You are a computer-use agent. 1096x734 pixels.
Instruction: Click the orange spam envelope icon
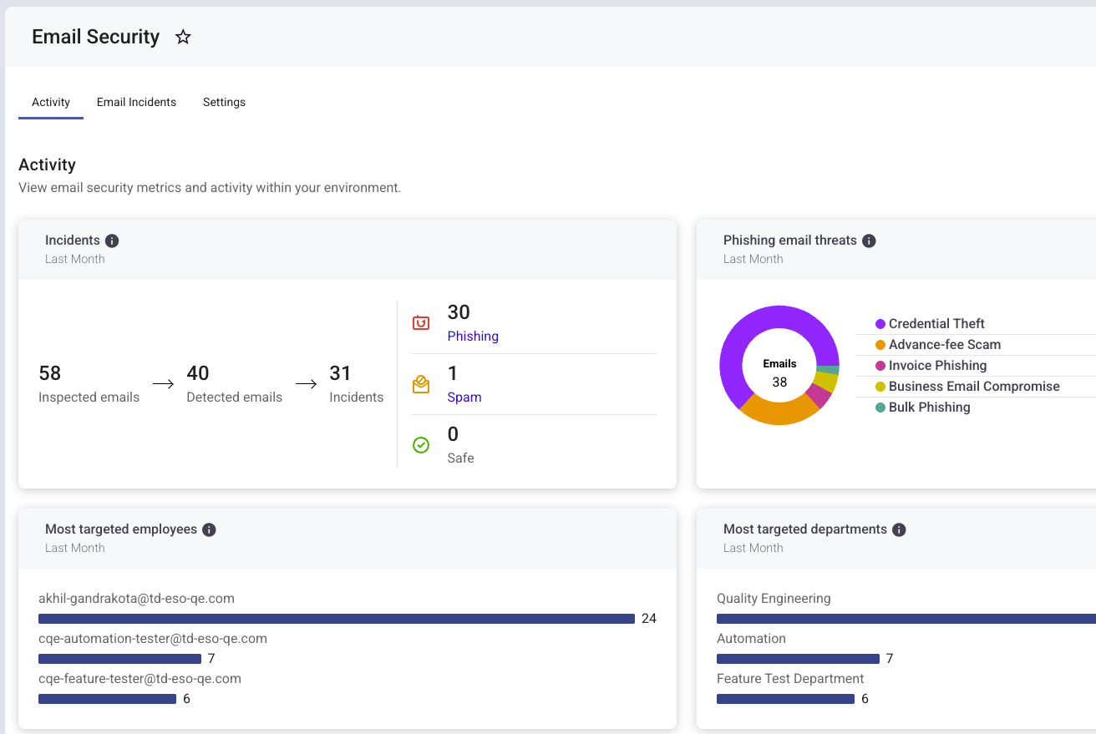point(421,384)
